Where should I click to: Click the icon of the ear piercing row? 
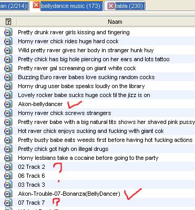coord(8,59)
